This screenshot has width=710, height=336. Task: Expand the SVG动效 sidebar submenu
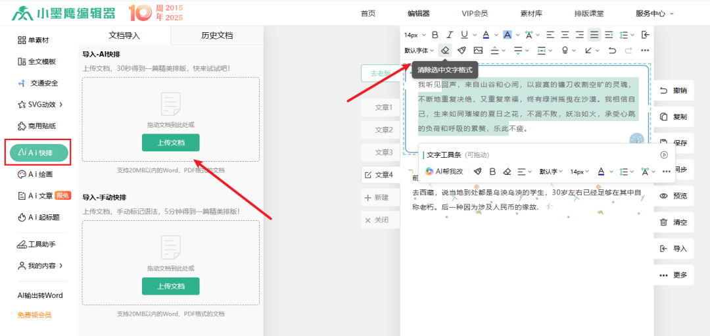40,105
